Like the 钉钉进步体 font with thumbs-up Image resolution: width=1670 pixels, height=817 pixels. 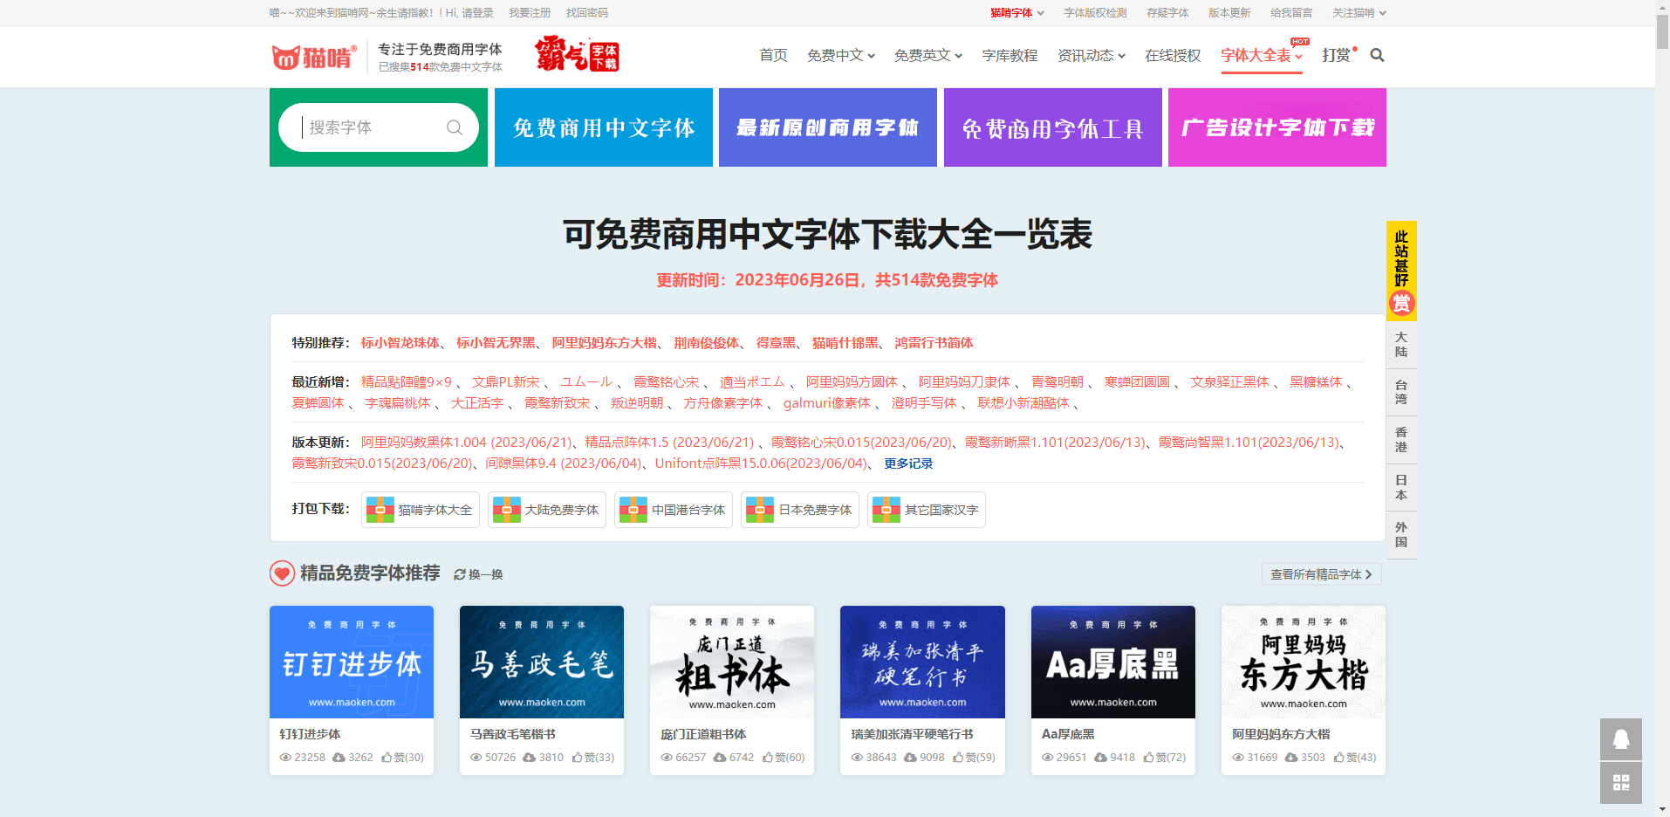coord(387,758)
